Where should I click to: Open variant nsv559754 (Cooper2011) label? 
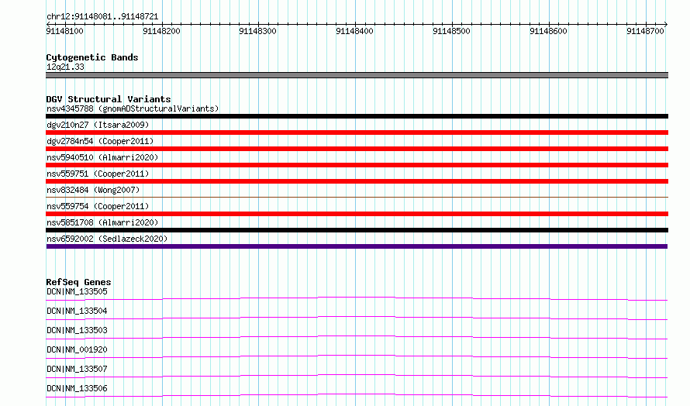[x=98, y=206]
